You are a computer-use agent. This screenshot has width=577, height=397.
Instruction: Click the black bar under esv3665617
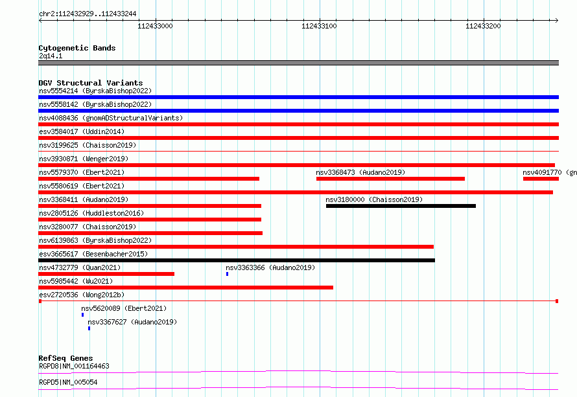(237, 260)
